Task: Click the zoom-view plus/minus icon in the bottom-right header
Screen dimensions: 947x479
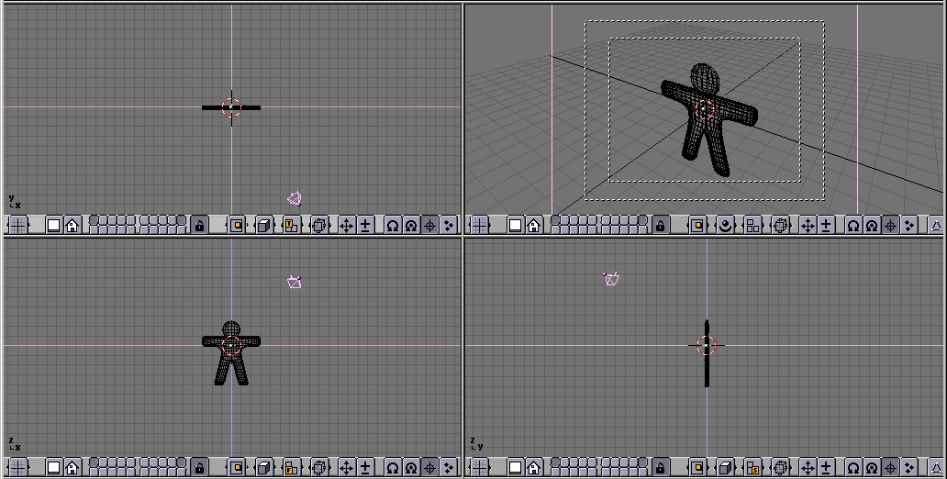Action: 827,469
